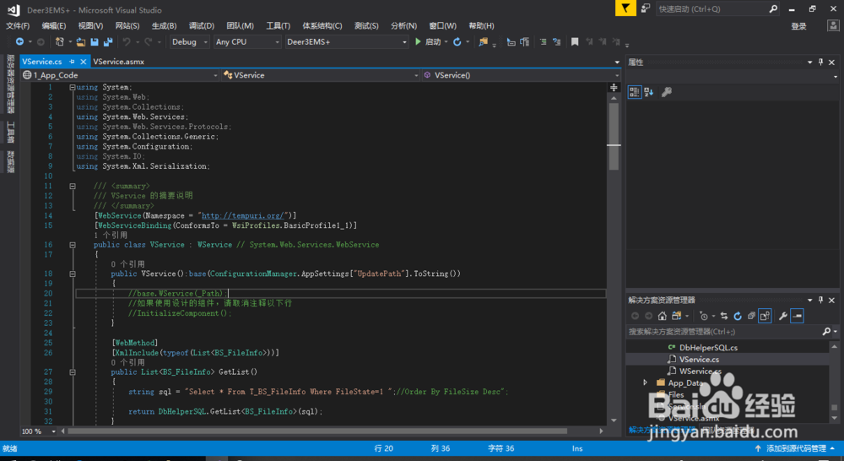844x461 pixels.
Task: Open the feedback icon next to Quick Launch
Action: click(x=646, y=8)
